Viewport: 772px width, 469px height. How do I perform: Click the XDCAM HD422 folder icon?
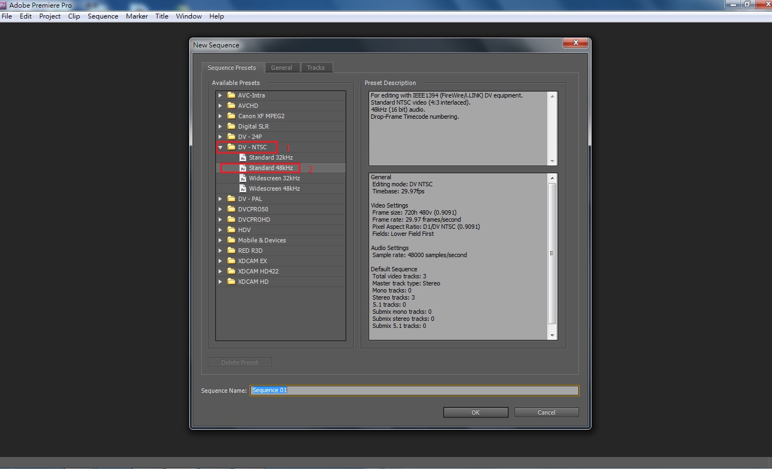point(232,271)
